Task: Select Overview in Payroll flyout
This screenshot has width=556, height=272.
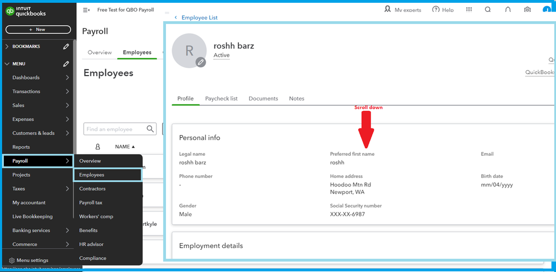Action: click(90, 161)
